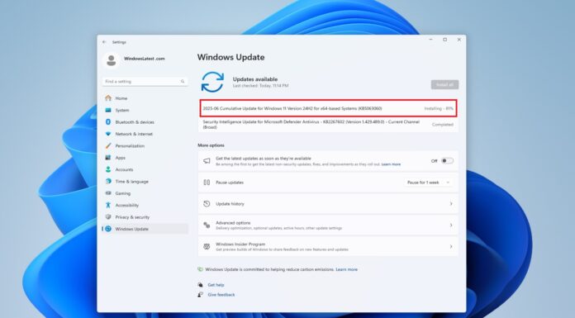Open Learn more link about carbon emissions

pos(346,269)
